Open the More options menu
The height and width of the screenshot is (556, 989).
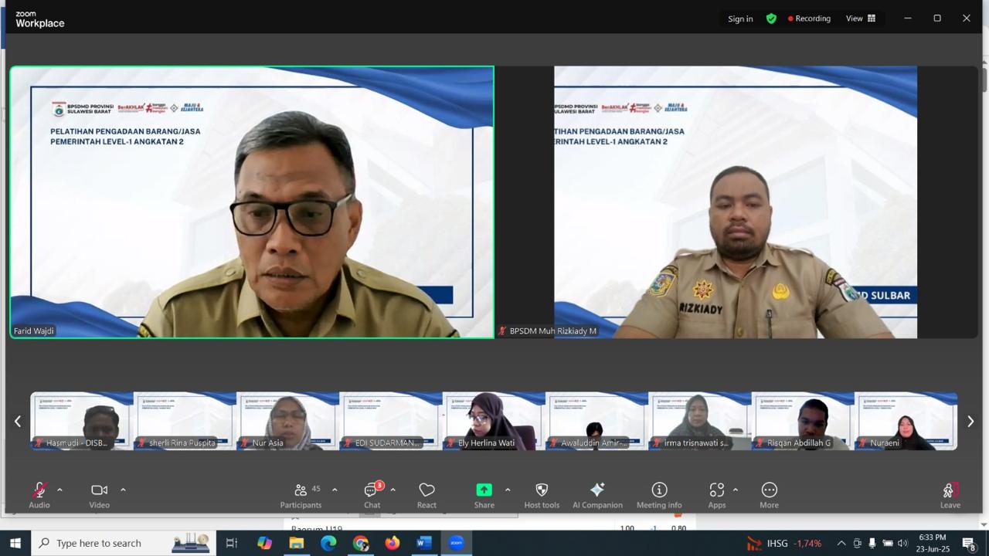[769, 495]
